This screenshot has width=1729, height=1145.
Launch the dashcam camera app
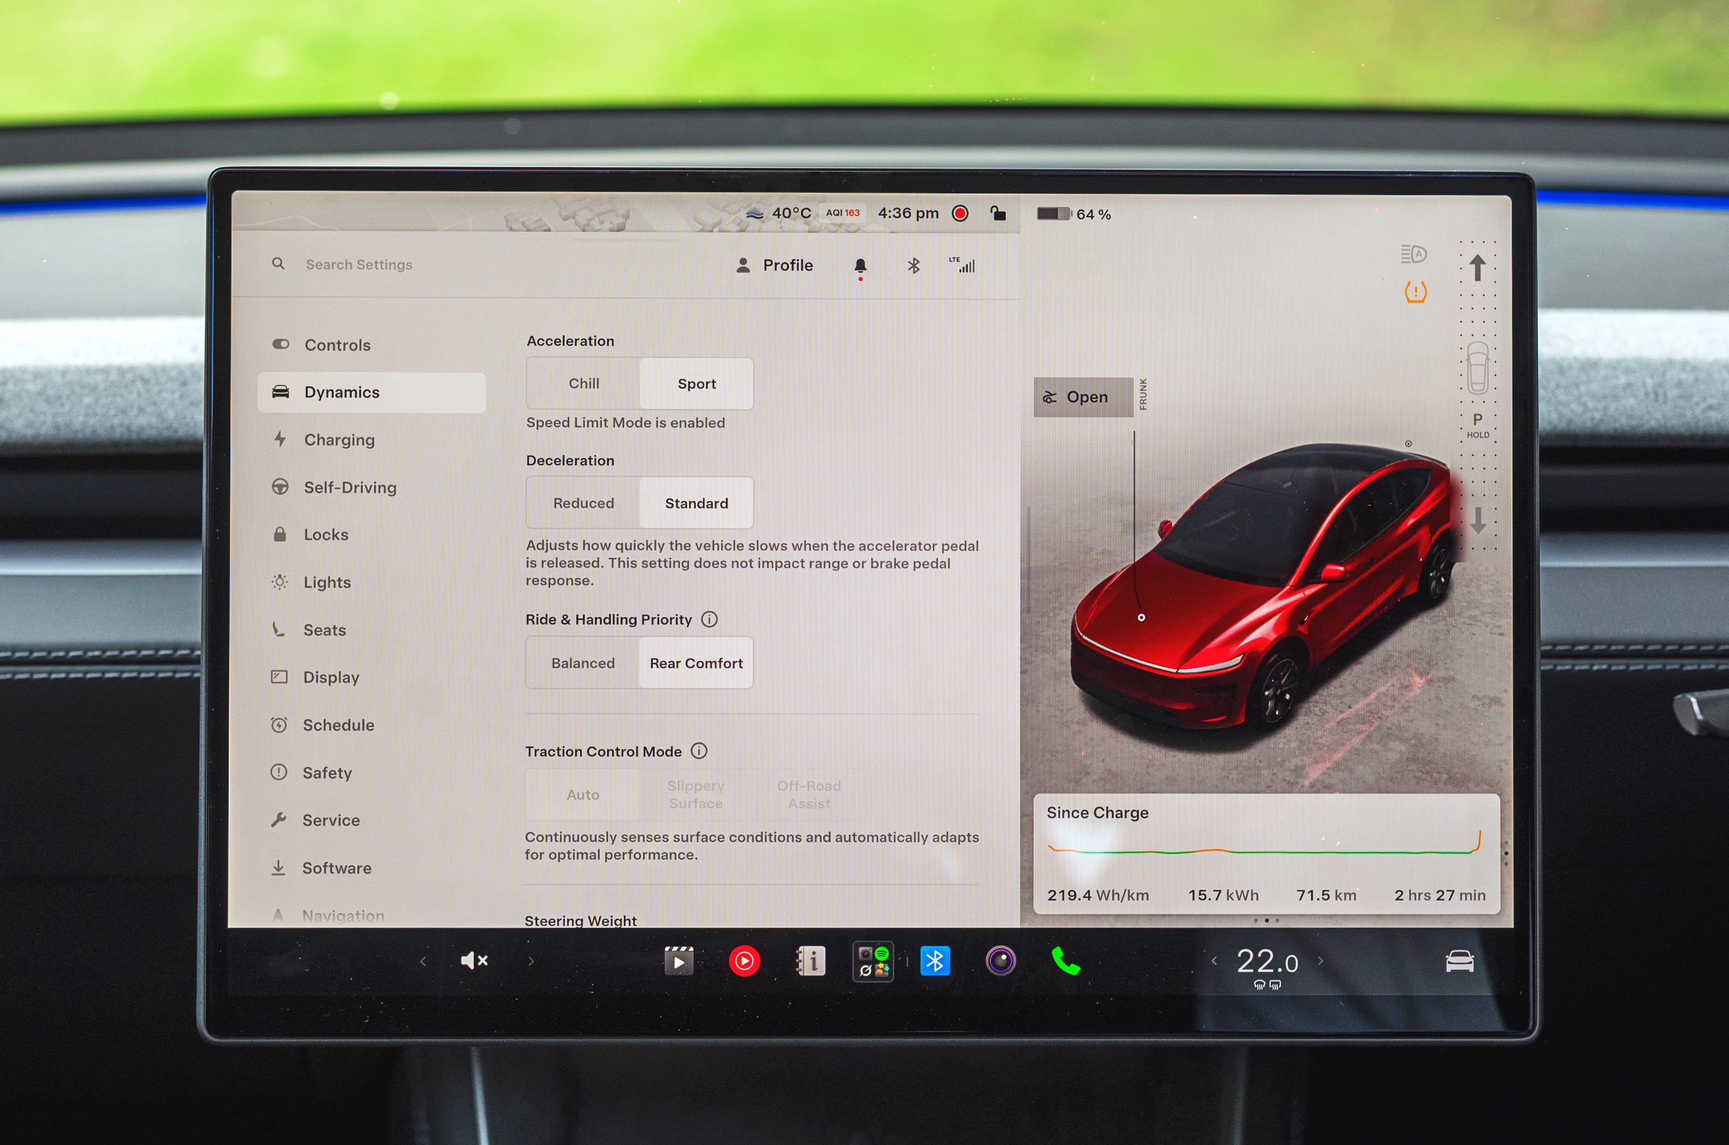(x=1000, y=961)
